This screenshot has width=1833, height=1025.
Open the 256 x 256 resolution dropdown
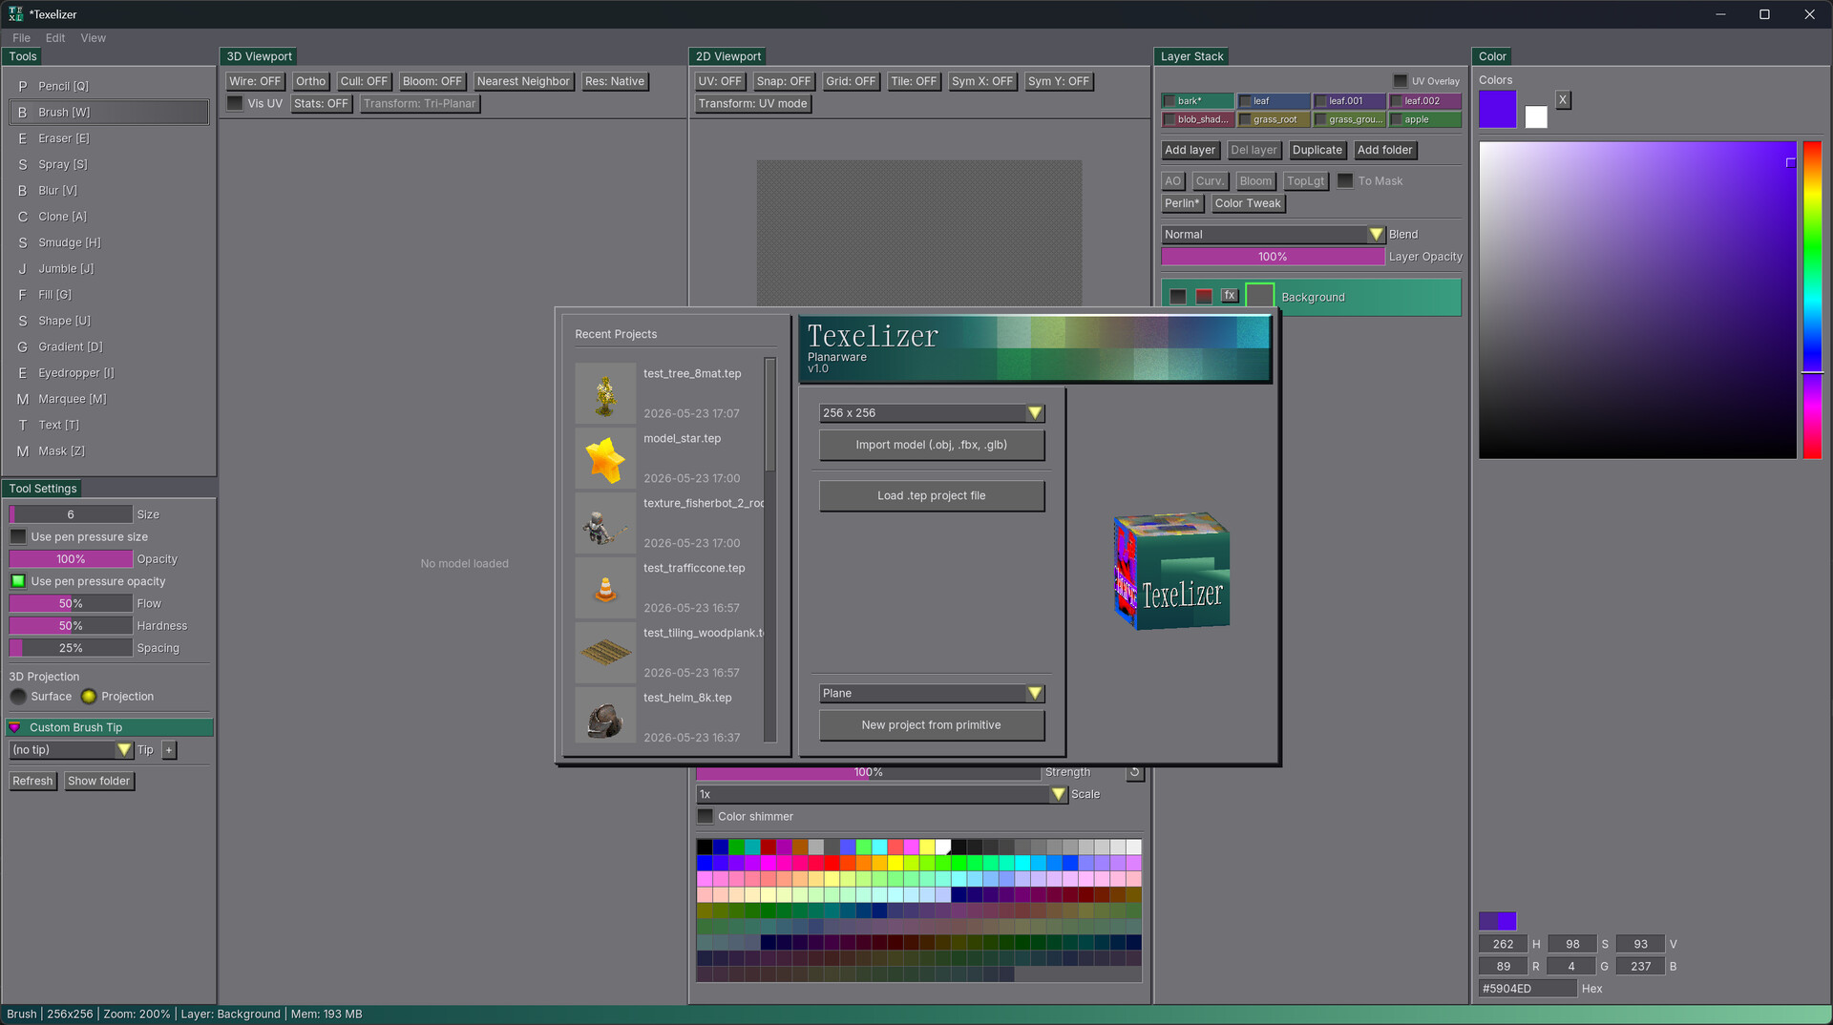(x=932, y=413)
